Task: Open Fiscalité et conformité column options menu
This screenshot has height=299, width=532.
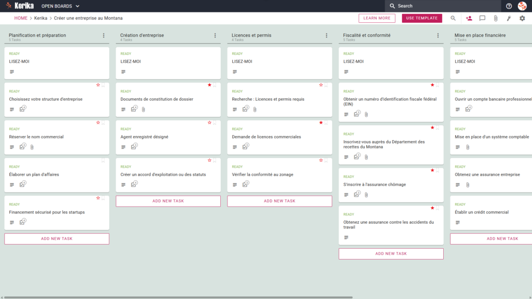Action: 438,36
